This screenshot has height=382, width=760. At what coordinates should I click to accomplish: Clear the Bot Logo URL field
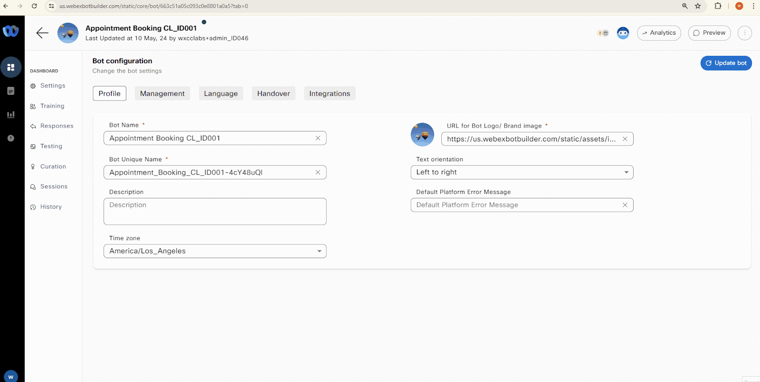625,139
